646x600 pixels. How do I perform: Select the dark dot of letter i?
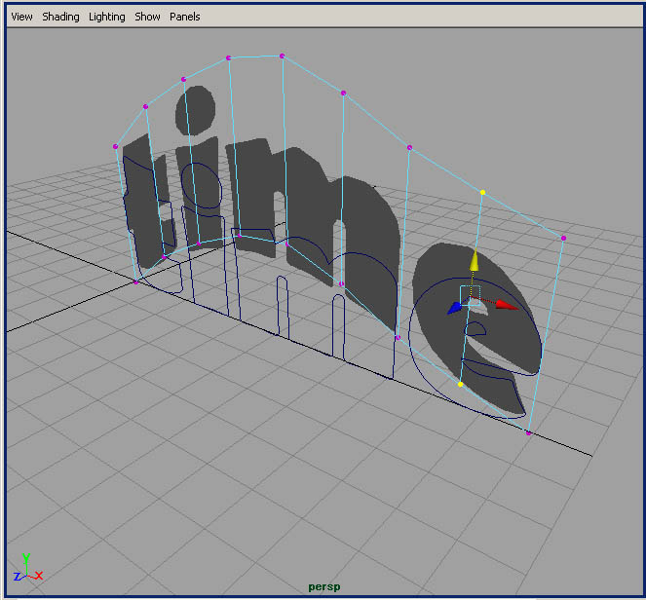pyautogui.click(x=195, y=110)
